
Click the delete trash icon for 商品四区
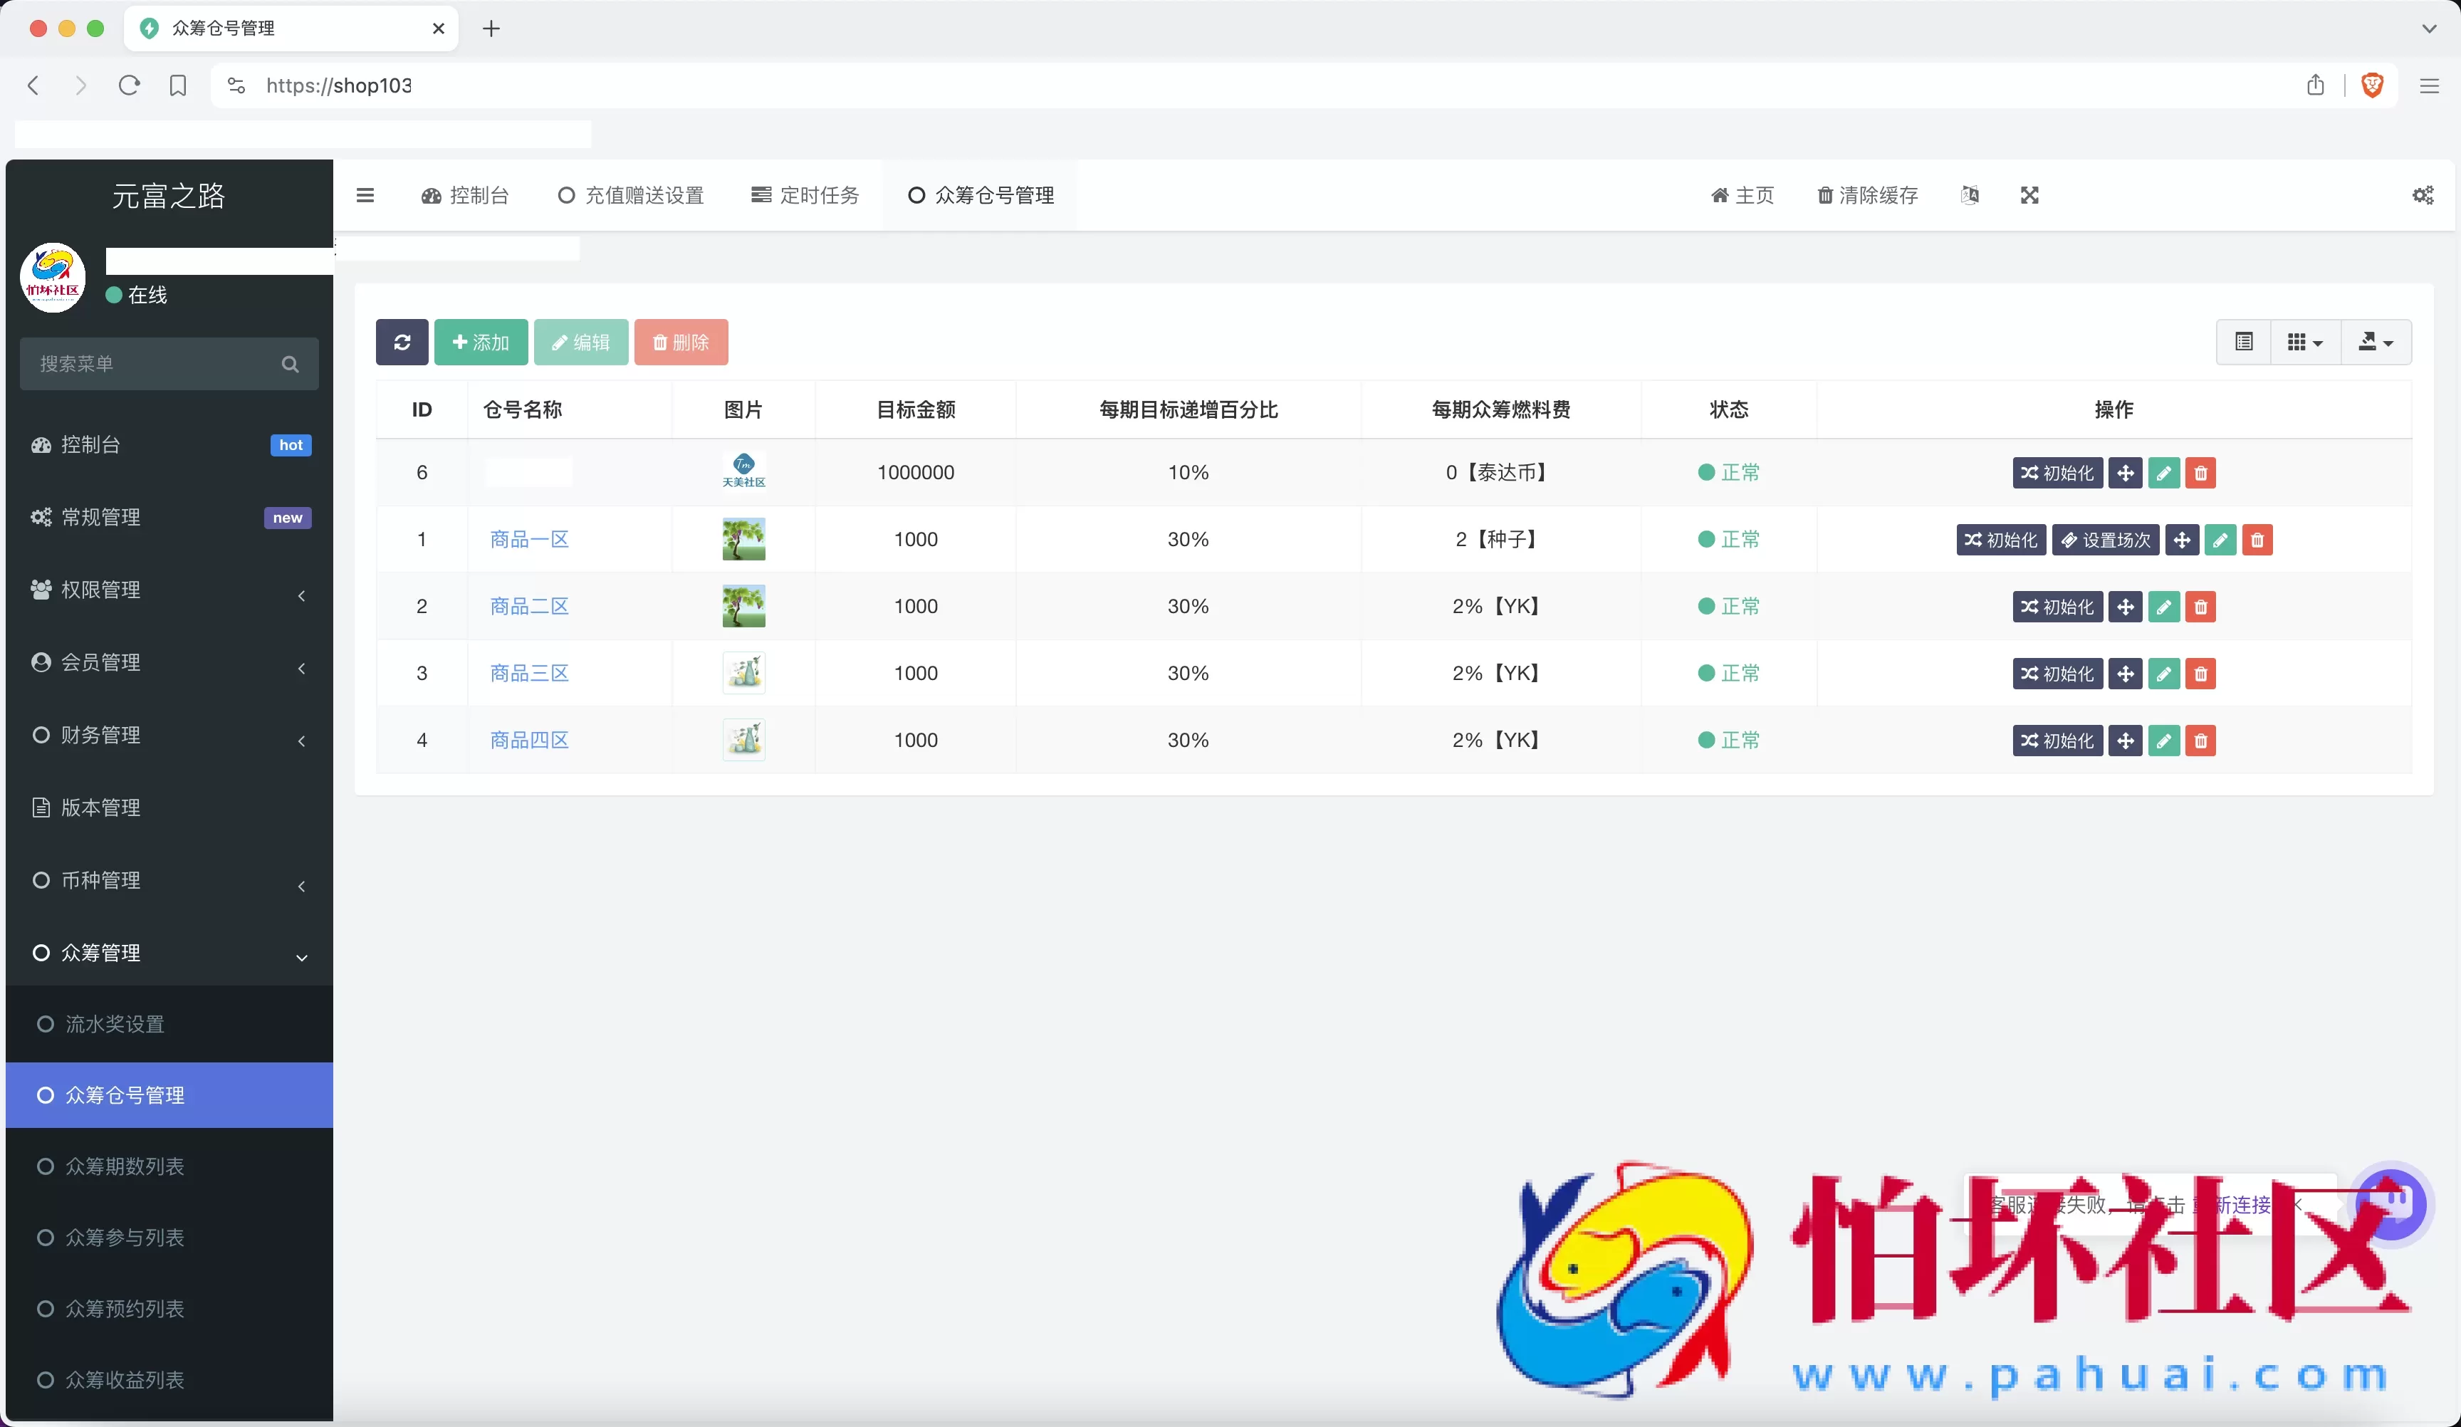[2200, 741]
